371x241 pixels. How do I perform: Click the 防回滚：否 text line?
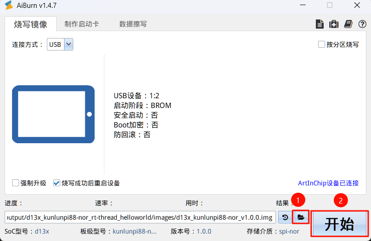point(132,134)
